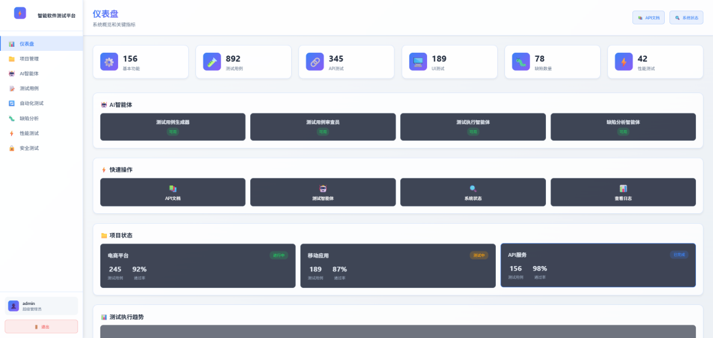Click the bug icon on 缺陷数量 card
This screenshot has height=338, width=713.
click(x=521, y=62)
